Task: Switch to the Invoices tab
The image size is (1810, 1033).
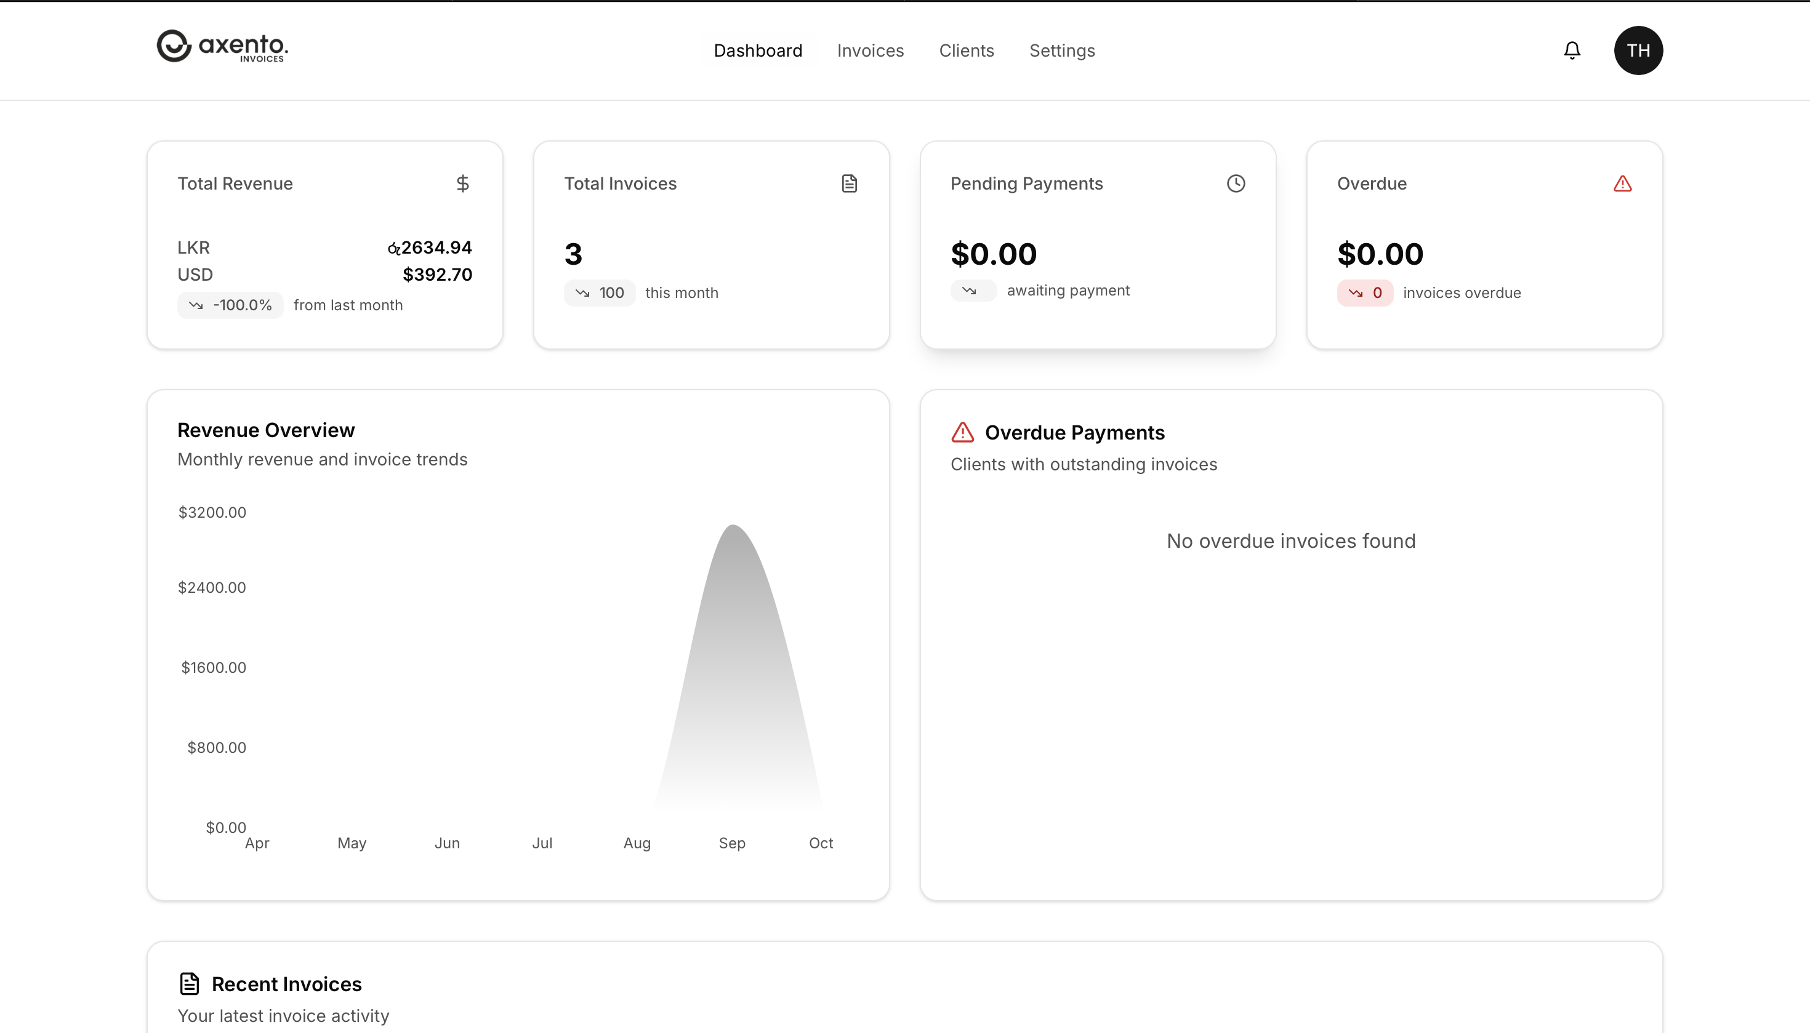Action: coord(870,50)
